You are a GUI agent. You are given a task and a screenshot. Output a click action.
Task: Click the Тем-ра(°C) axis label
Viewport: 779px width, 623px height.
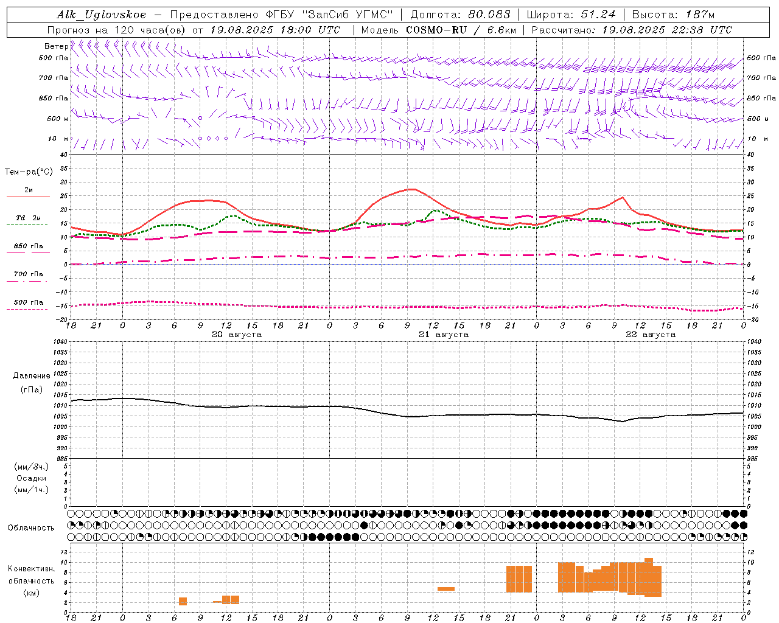click(29, 172)
